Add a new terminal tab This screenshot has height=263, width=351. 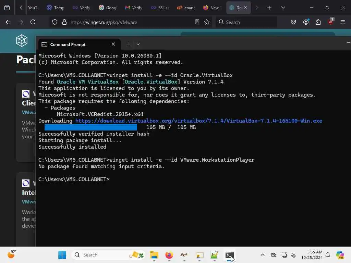pos(128,44)
